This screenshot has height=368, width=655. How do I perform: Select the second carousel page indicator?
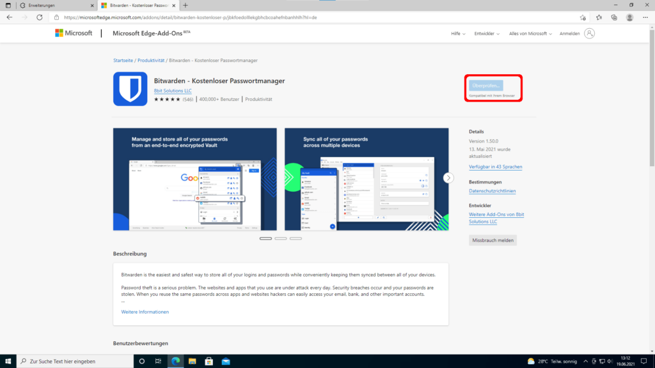tap(281, 239)
